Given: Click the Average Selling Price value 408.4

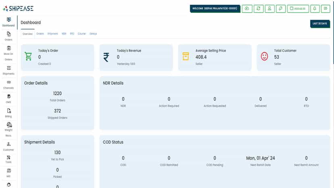Looking at the screenshot, I should coord(201,57).
